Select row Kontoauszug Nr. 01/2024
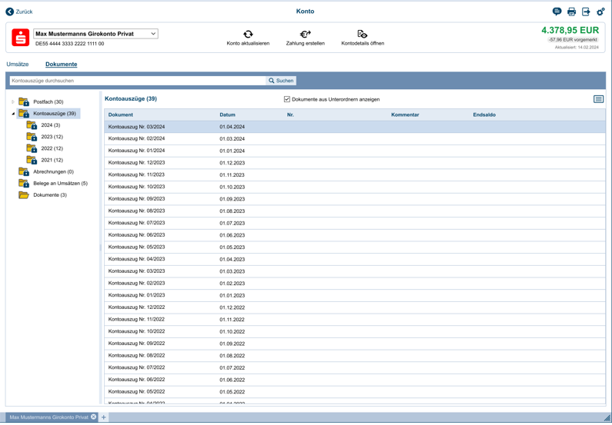 click(x=355, y=151)
